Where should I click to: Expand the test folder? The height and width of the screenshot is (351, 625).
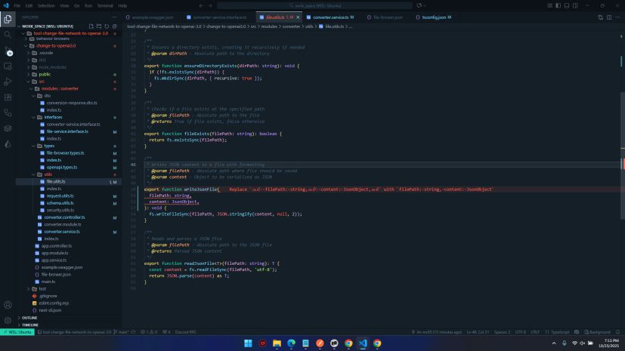click(42, 289)
